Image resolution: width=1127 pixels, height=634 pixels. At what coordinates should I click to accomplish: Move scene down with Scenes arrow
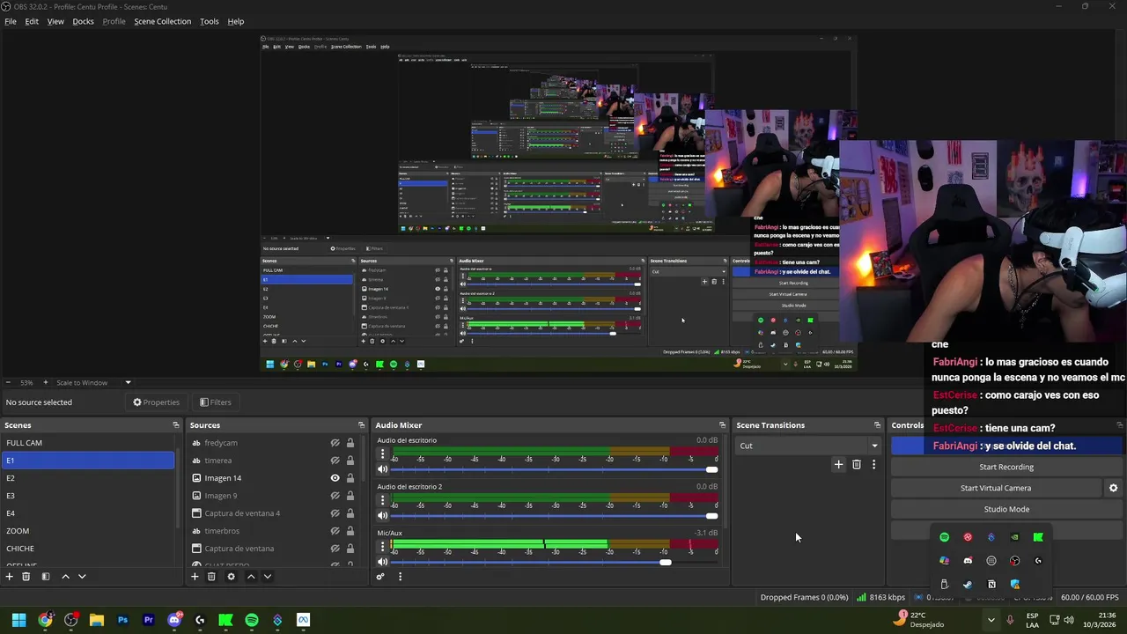[82, 577]
